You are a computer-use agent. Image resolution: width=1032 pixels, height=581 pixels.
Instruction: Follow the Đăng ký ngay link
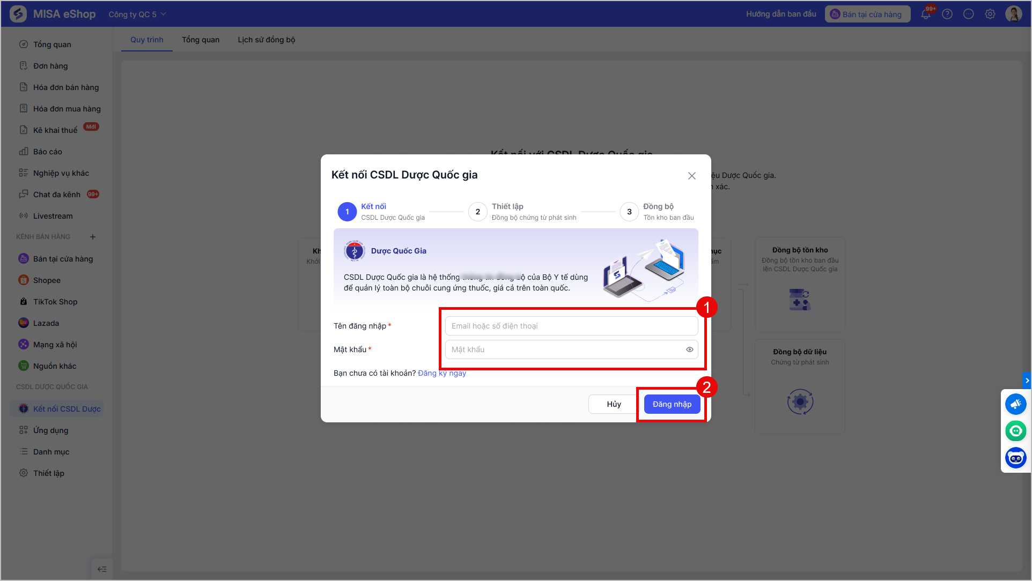pyautogui.click(x=442, y=373)
